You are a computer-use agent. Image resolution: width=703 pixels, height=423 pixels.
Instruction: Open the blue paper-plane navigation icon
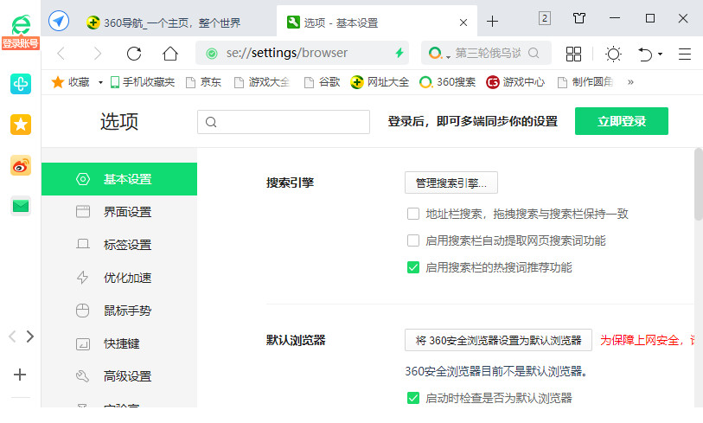[x=59, y=21]
